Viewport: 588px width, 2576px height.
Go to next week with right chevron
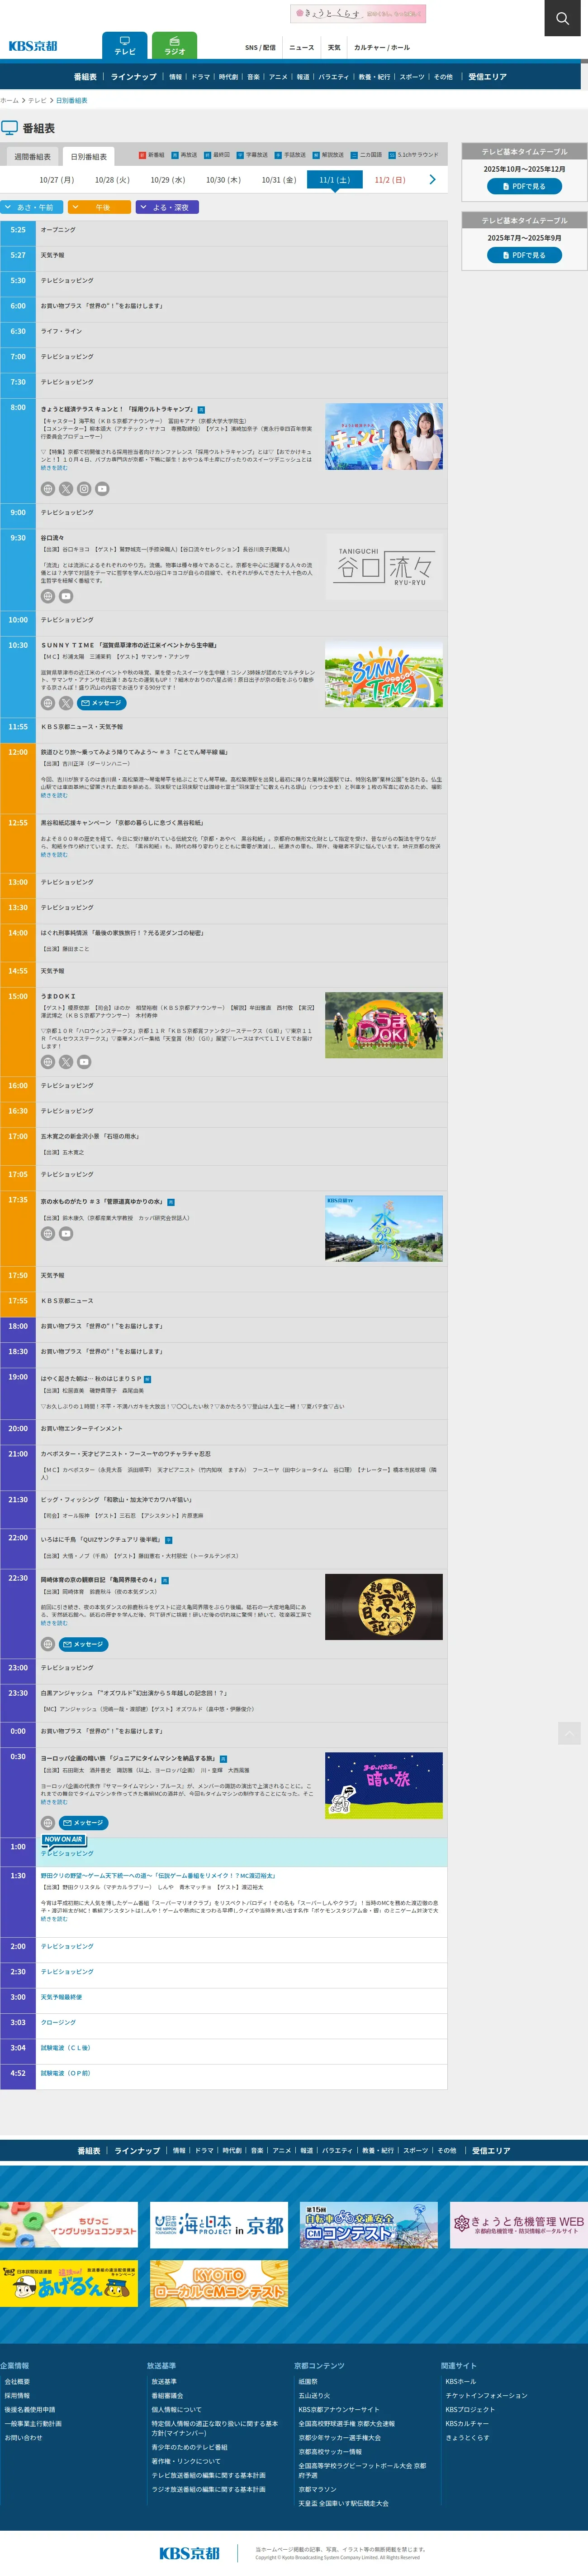pos(432,180)
